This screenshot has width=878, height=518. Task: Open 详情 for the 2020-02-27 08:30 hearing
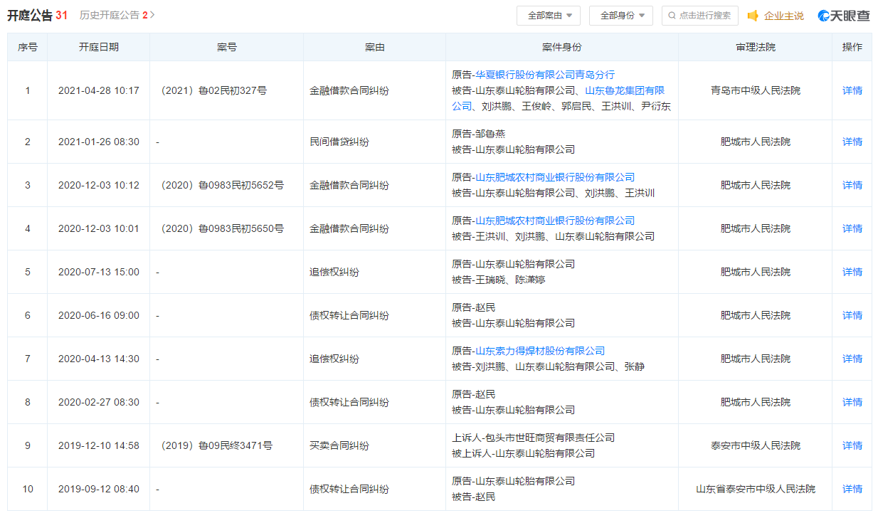pyautogui.click(x=852, y=402)
